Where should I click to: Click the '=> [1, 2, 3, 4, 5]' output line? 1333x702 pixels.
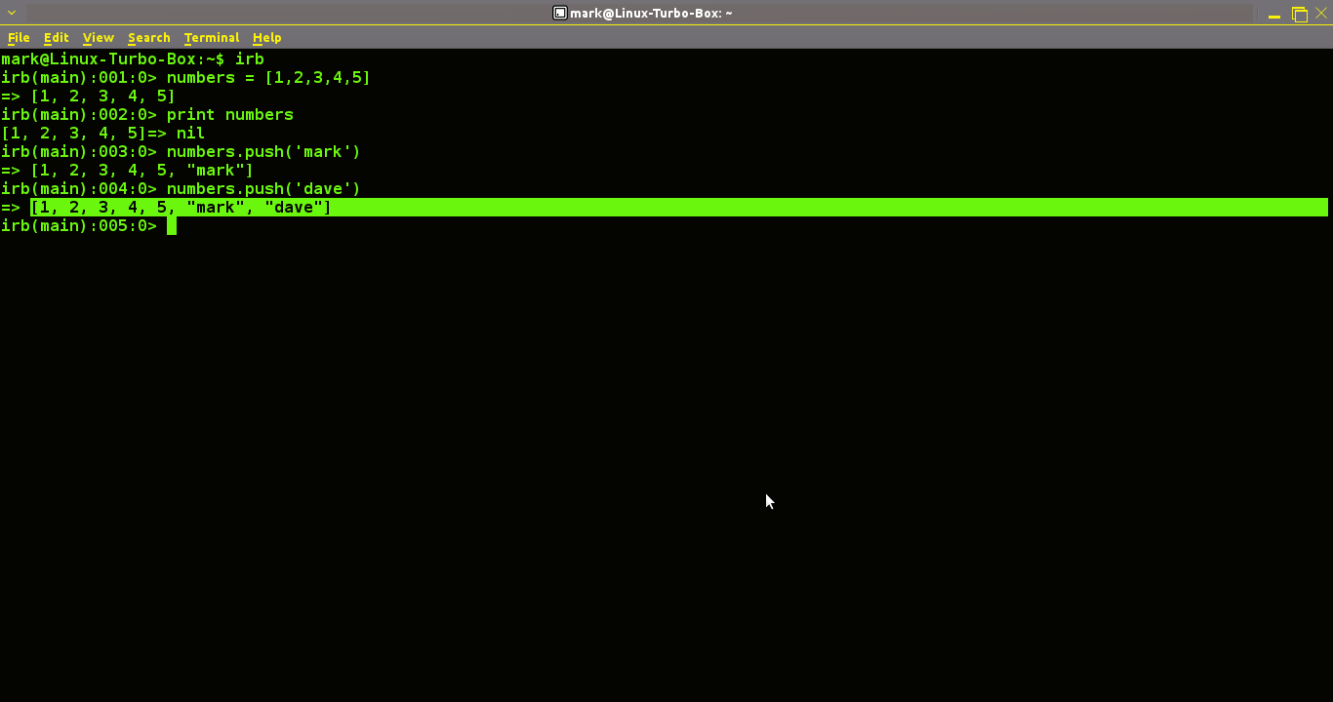pyautogui.click(x=88, y=96)
